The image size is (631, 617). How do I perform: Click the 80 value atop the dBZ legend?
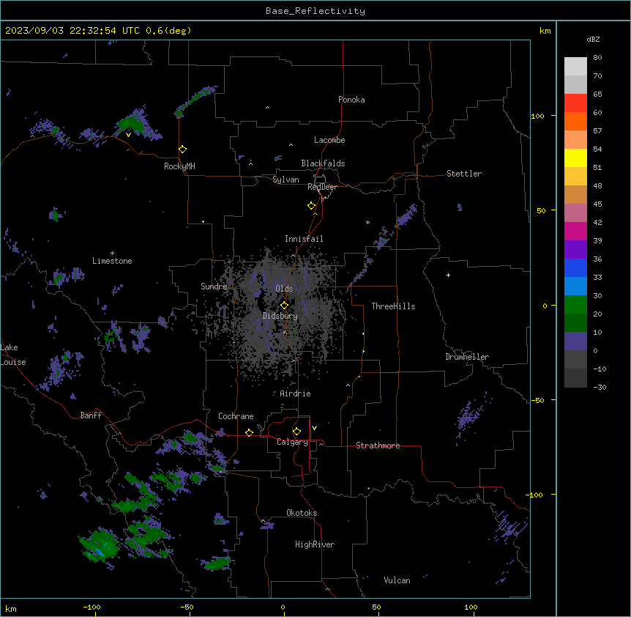tap(597, 58)
